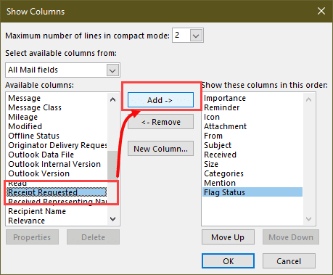Select Icon in the shown columns
This screenshot has width=333, height=275.
tap(252, 117)
